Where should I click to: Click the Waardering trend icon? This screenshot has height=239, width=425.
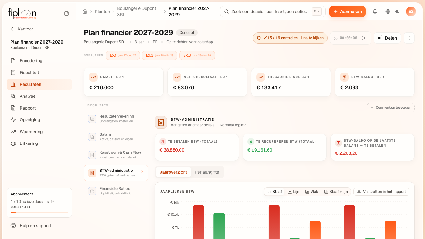(13, 132)
